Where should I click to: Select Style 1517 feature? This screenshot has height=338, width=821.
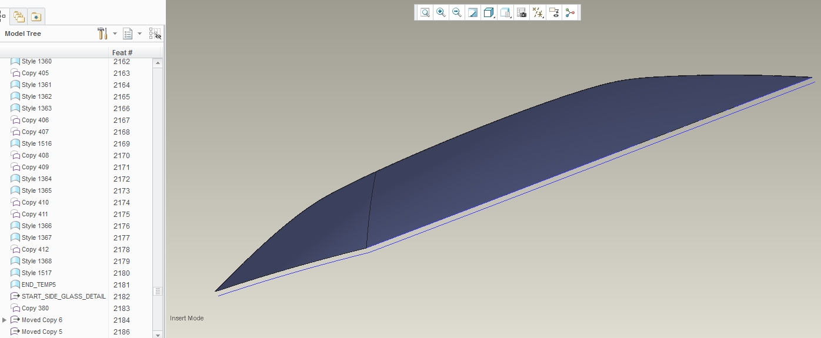36,273
